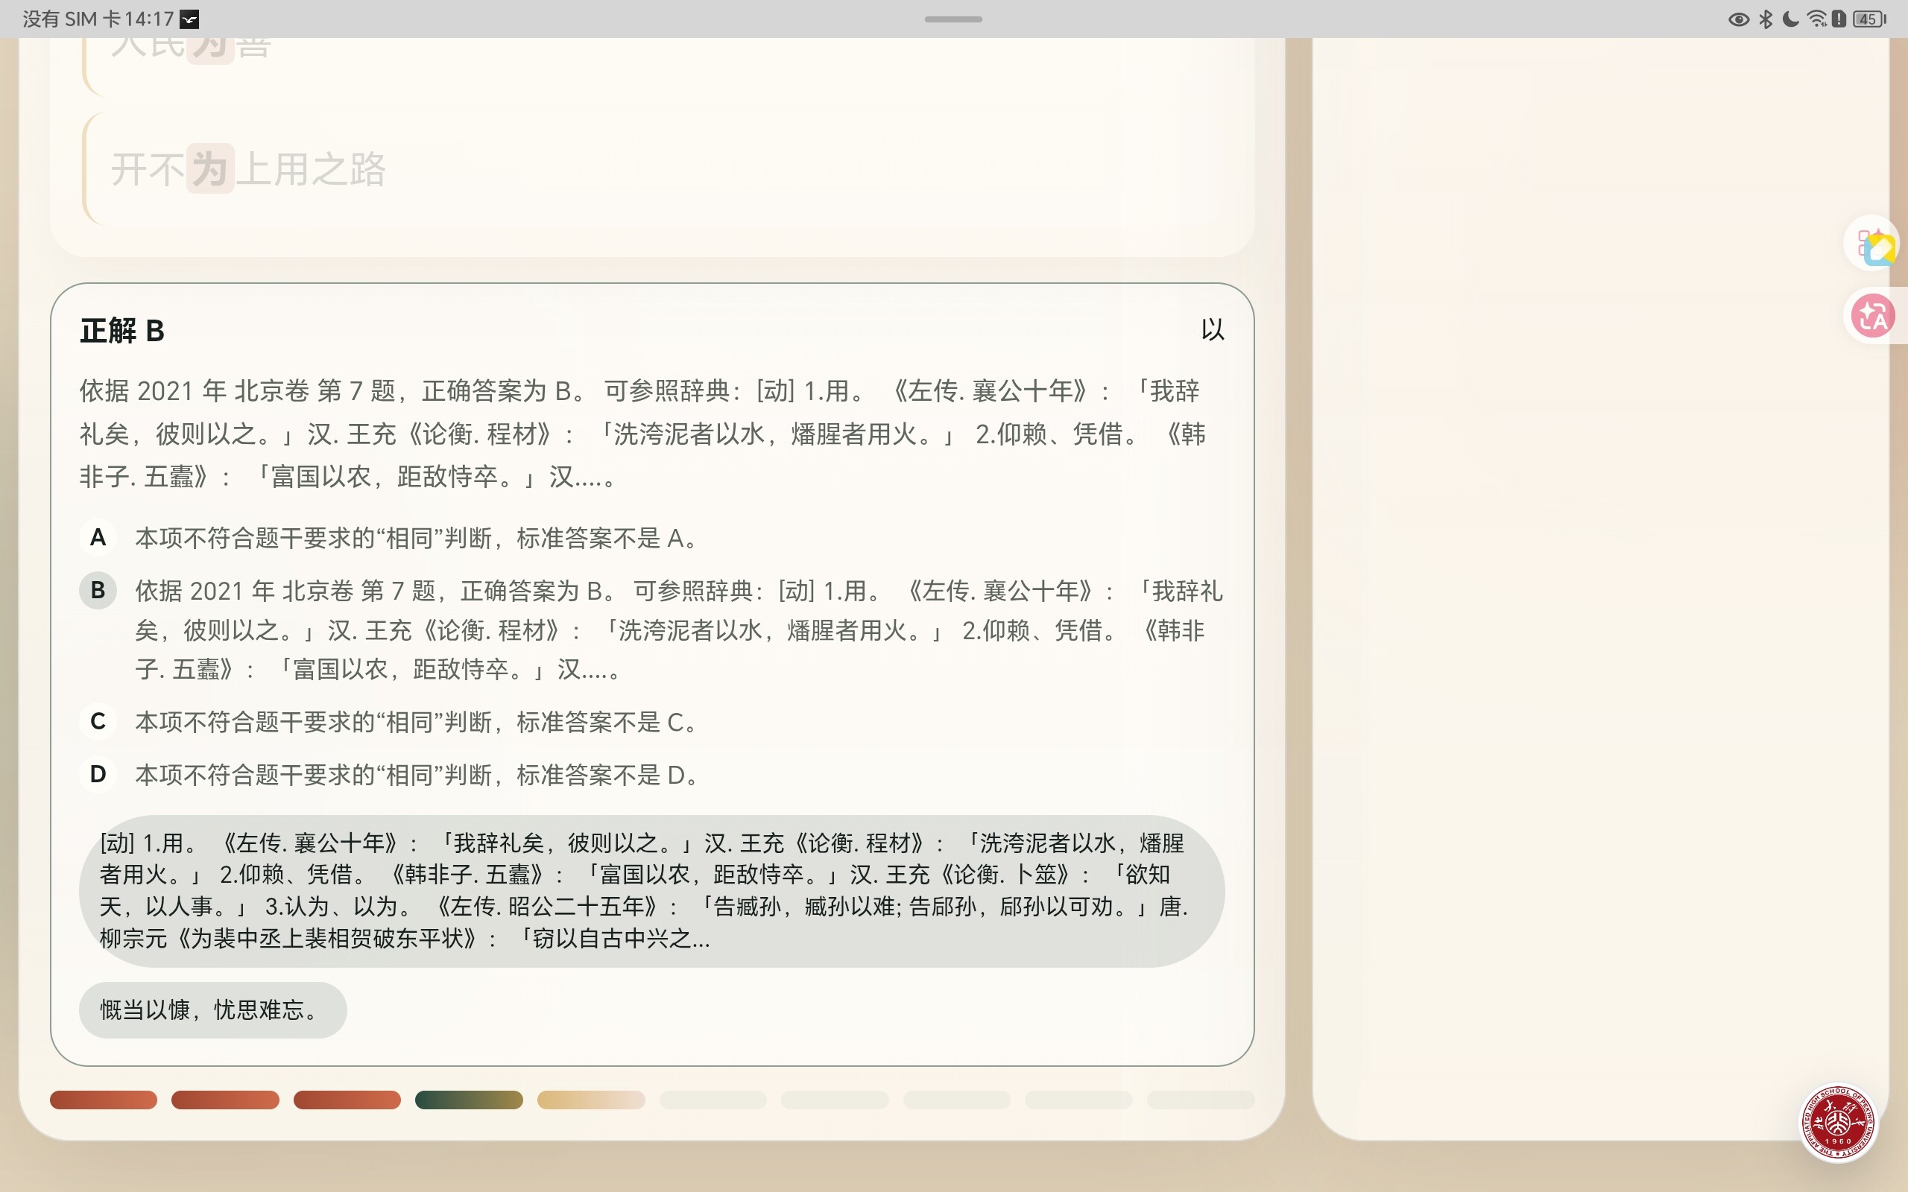Tap the '慨当以慷，忧思难忘' example chip
This screenshot has height=1192, width=1908.
[x=212, y=1010]
